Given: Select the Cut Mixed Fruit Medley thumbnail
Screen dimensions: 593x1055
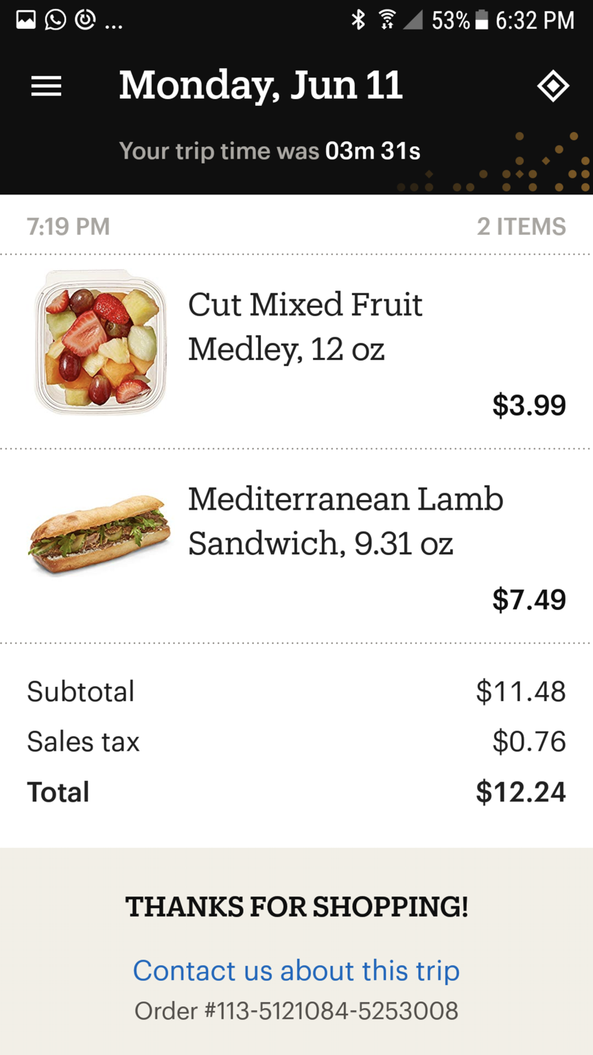Looking at the screenshot, I should tap(100, 342).
